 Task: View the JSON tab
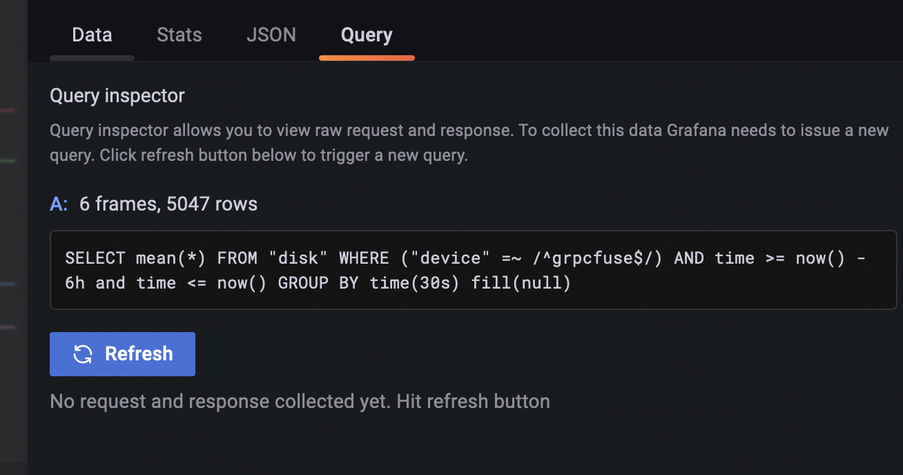point(271,35)
